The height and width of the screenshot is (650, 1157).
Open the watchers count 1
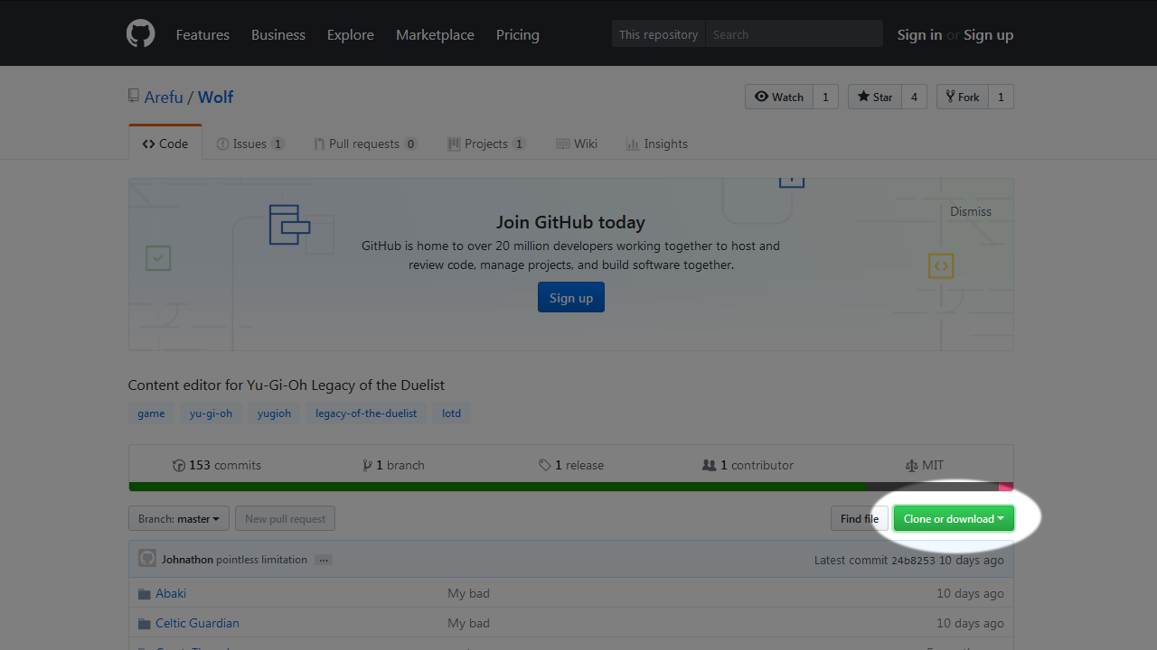coord(825,97)
